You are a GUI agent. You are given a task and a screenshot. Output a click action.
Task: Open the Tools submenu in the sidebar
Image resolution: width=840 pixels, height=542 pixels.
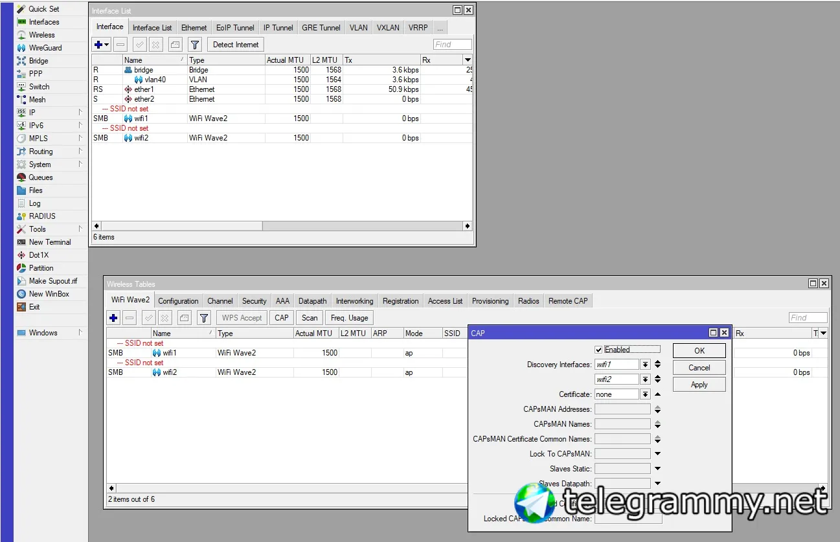(x=81, y=229)
